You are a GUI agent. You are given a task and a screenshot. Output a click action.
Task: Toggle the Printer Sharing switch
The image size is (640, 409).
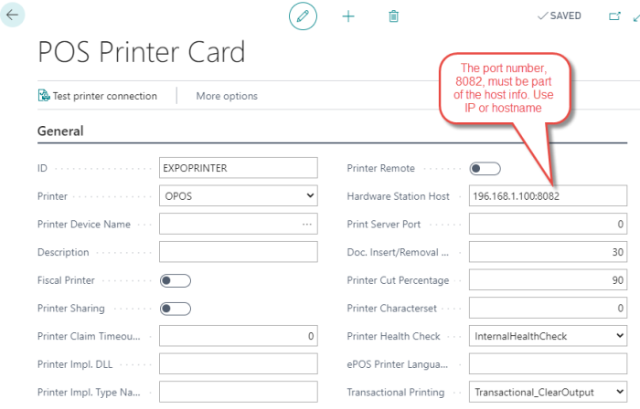tap(176, 309)
